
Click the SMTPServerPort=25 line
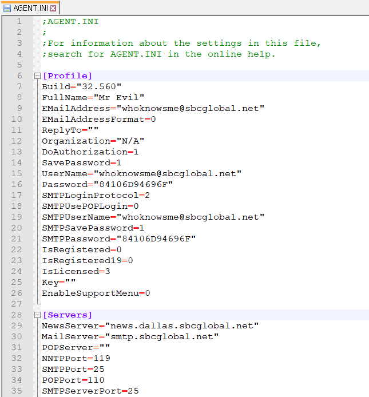click(x=90, y=391)
